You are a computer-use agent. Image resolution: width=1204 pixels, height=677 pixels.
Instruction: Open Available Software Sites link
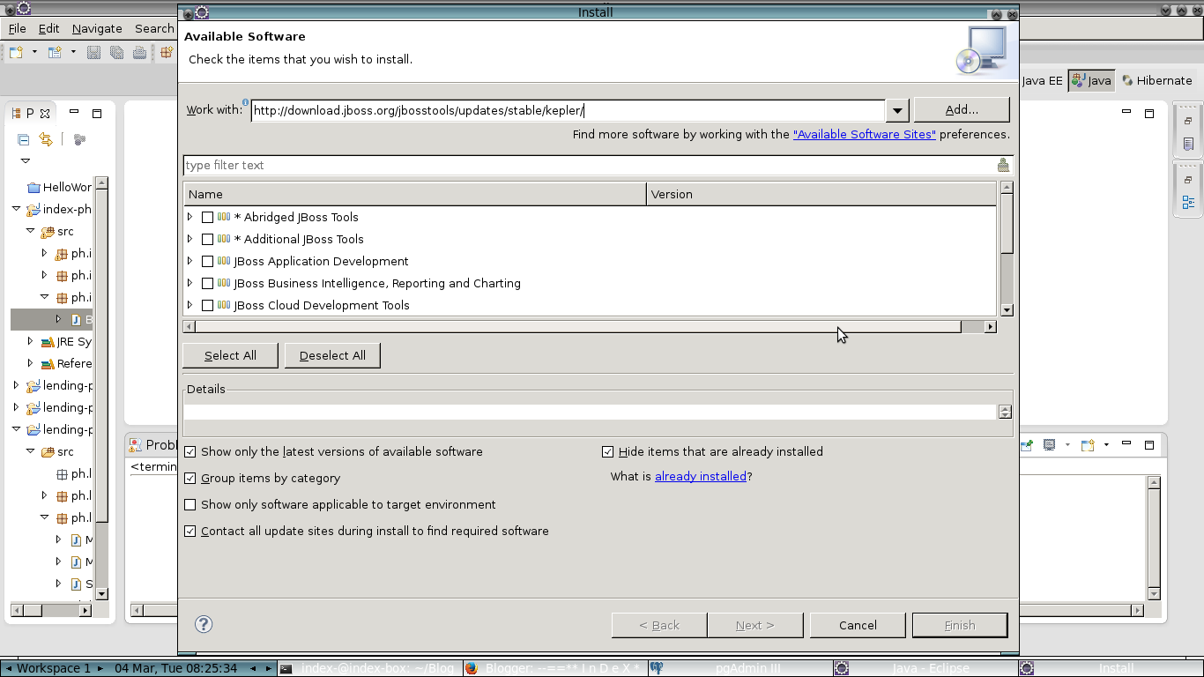coord(865,134)
